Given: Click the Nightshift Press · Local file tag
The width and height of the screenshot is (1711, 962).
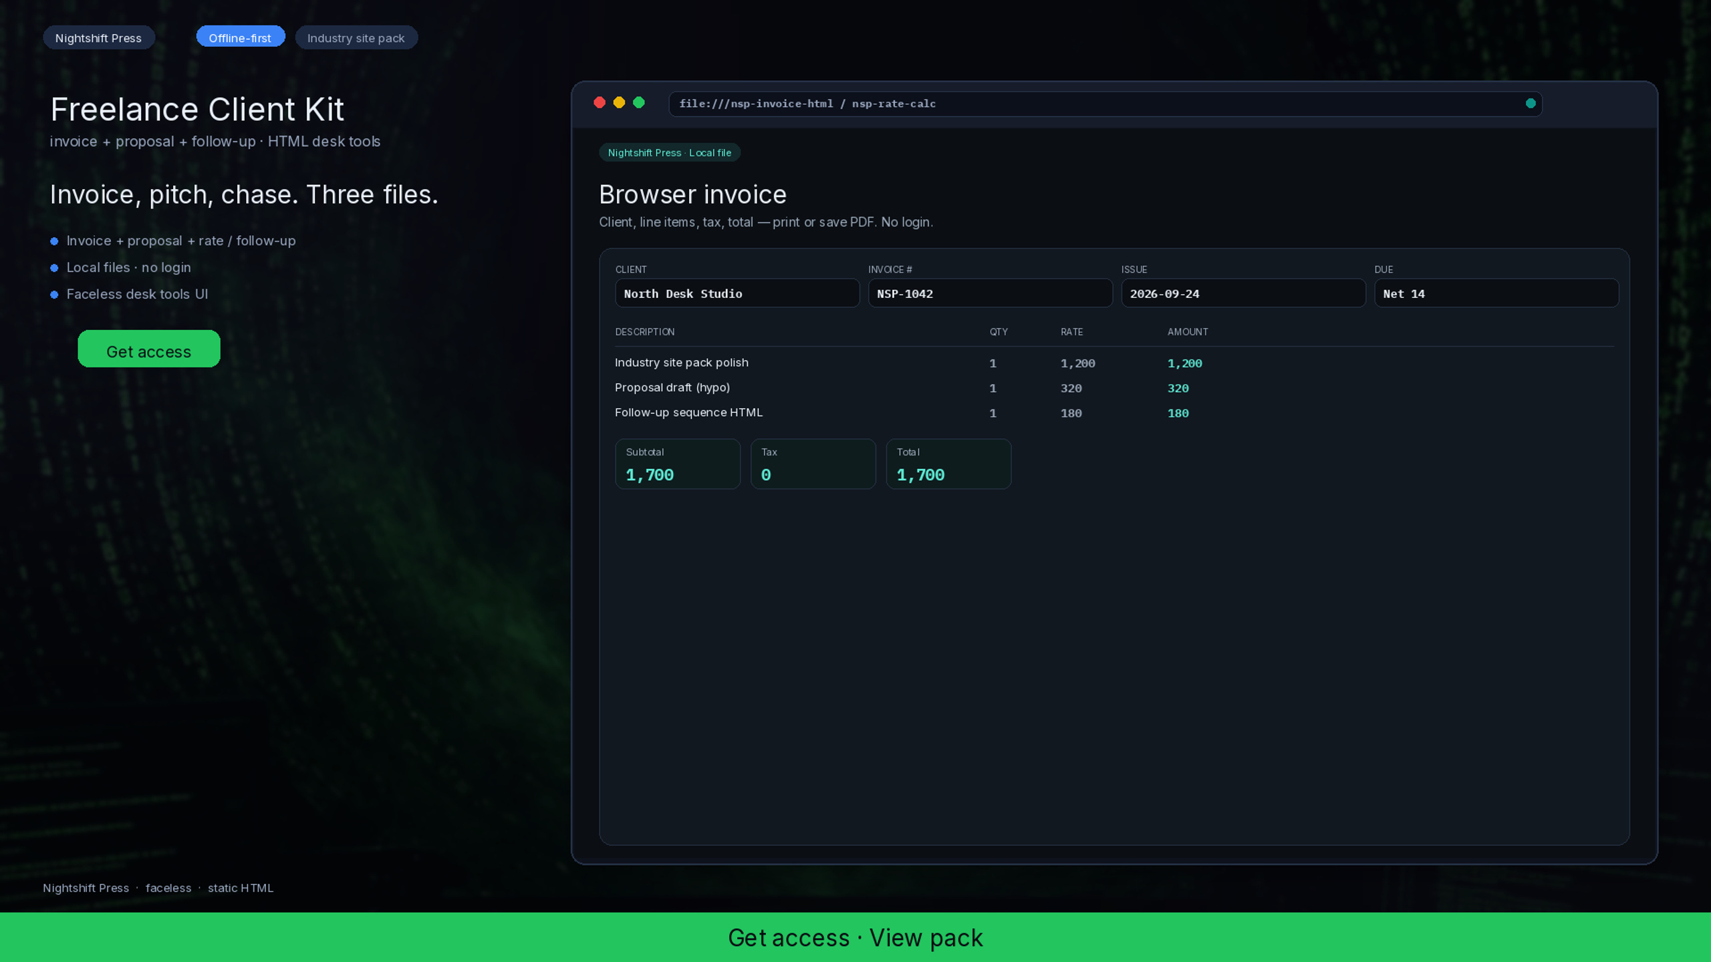Looking at the screenshot, I should pos(670,152).
